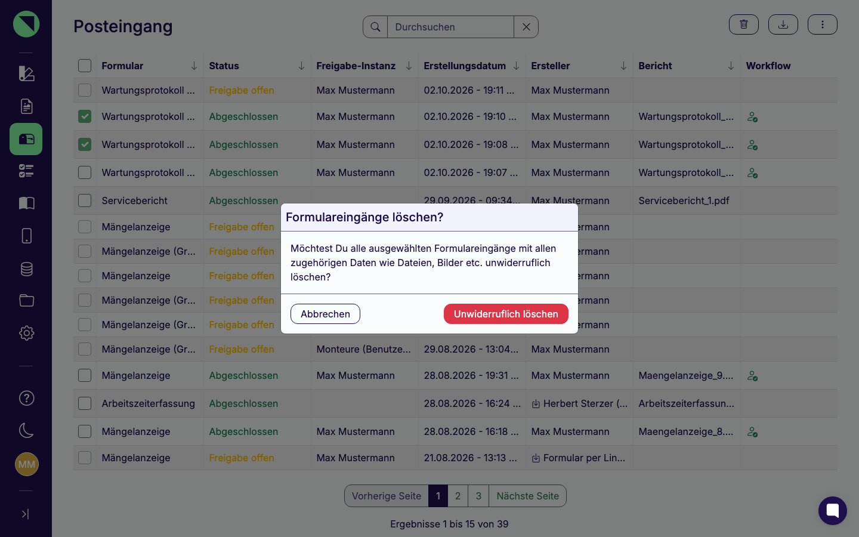Click Abbrechen in the delete dialog
This screenshot has height=537, width=859.
coord(325,314)
